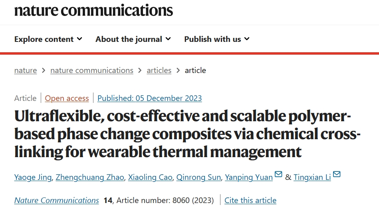Click the Open access link
Viewport: 379px width, 211px height.
pos(67,98)
